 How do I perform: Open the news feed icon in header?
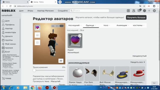click(x=128, y=10)
